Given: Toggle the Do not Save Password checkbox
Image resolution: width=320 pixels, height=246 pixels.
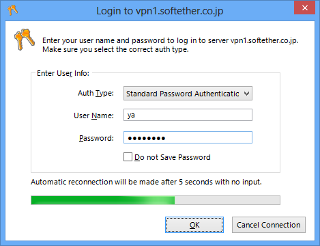Looking at the screenshot, I should click(x=128, y=157).
